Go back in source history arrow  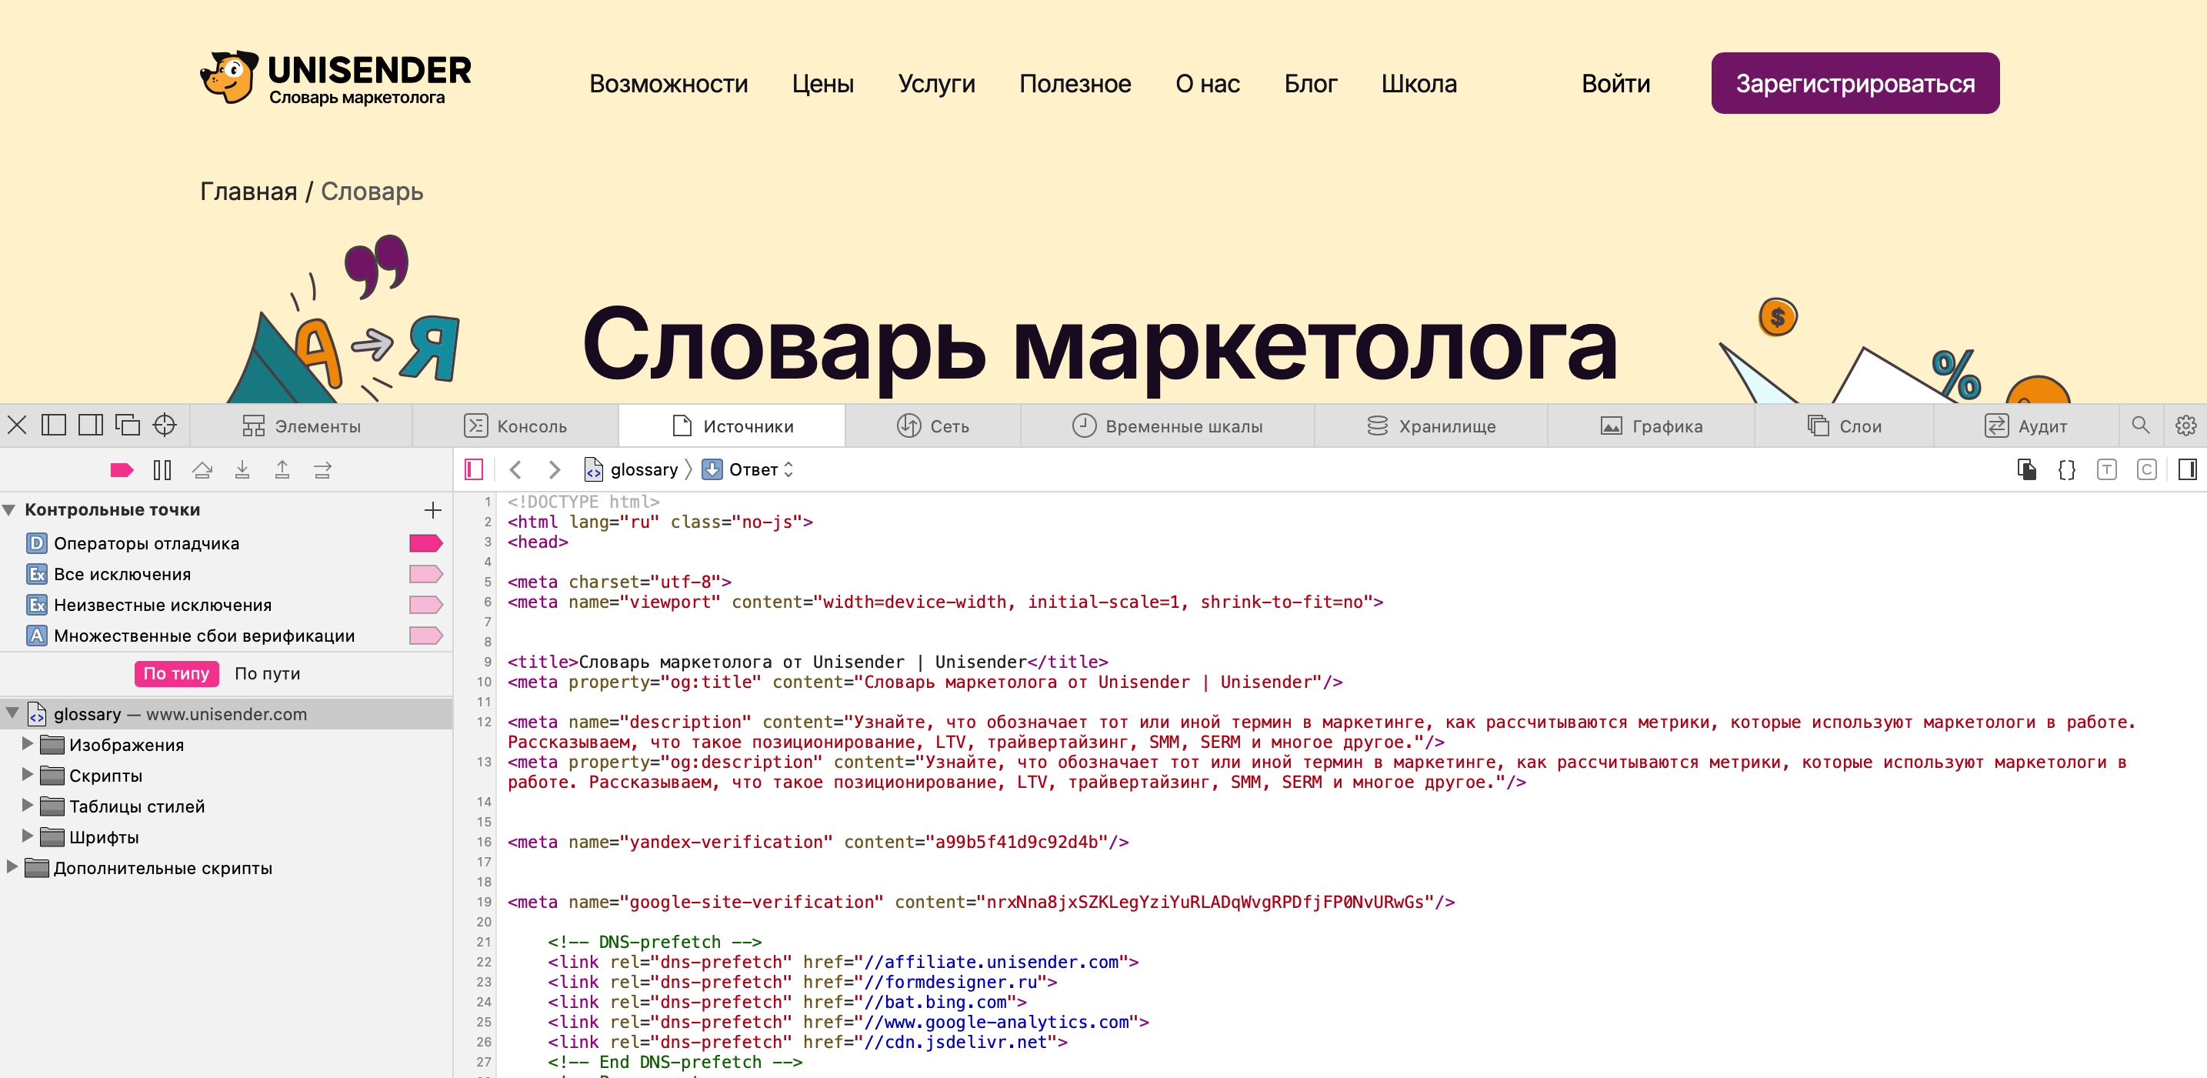[x=515, y=469]
